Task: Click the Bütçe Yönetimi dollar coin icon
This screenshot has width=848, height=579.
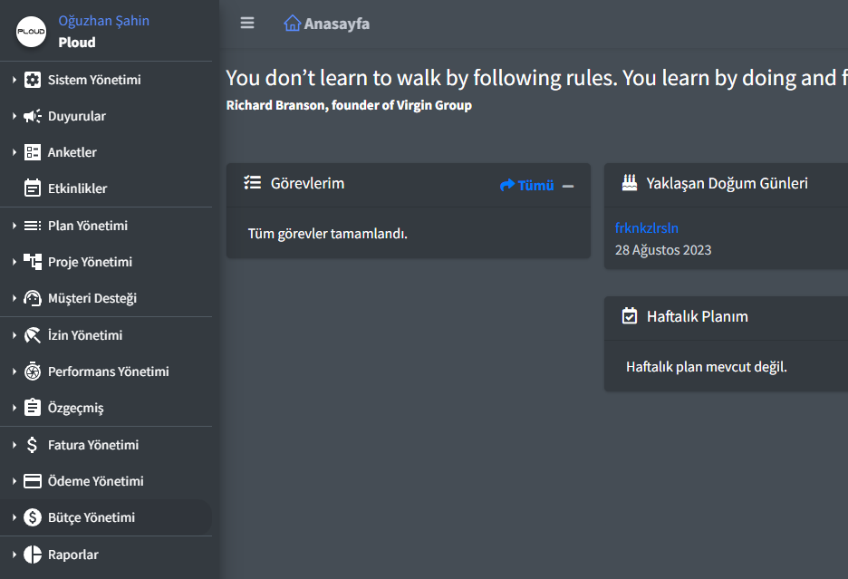Action: (33, 518)
